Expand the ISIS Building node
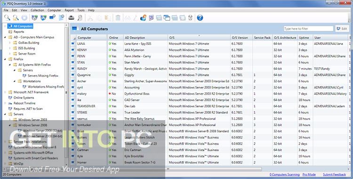Image resolution: width=353 pixels, height=179 pixels. [x=10, y=48]
